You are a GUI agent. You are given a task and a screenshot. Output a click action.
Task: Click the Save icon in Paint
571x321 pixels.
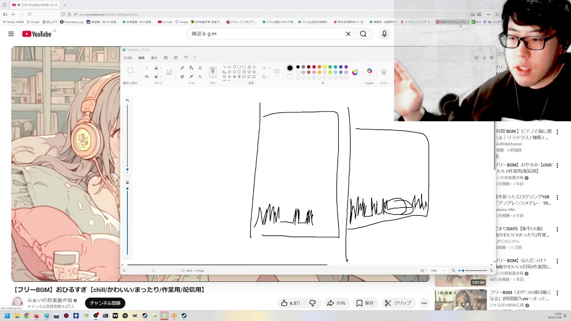pyautogui.click(x=166, y=58)
